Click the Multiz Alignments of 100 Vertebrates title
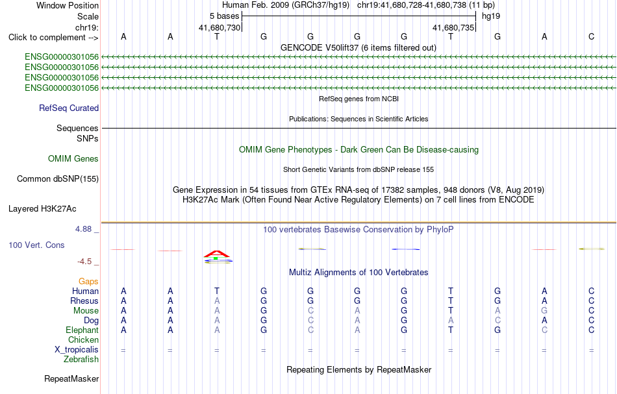The height and width of the screenshot is (394, 617). (x=359, y=273)
